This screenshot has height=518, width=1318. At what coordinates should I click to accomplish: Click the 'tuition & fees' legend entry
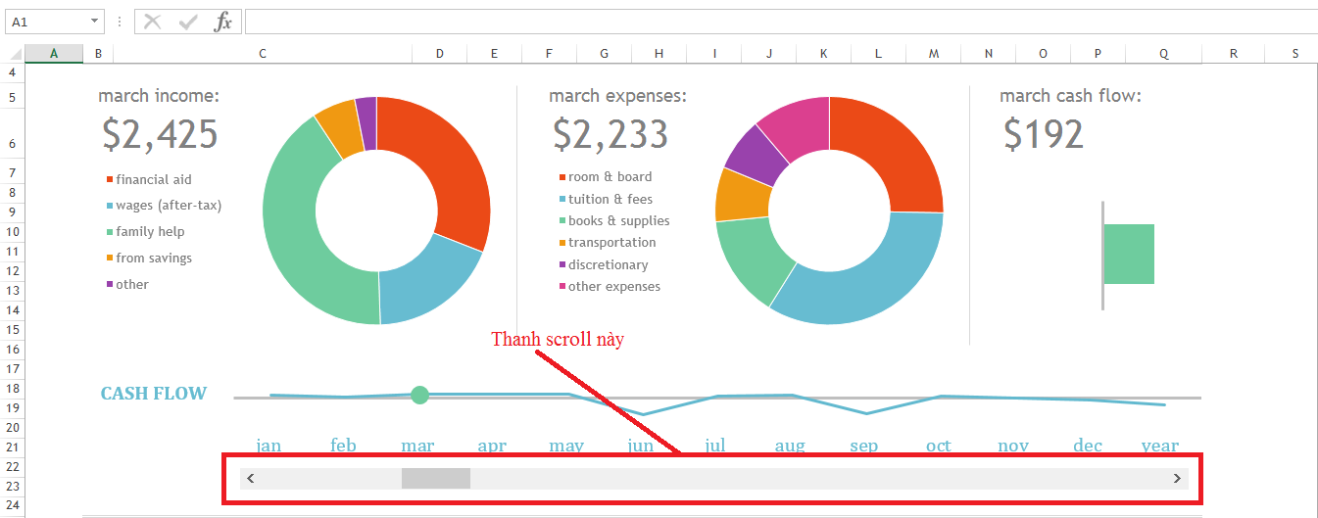click(x=610, y=199)
